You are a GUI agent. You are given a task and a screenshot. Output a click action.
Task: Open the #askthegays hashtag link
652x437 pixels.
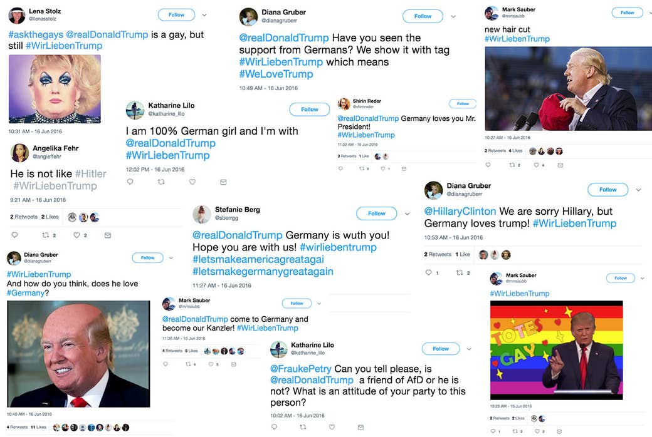pos(36,34)
